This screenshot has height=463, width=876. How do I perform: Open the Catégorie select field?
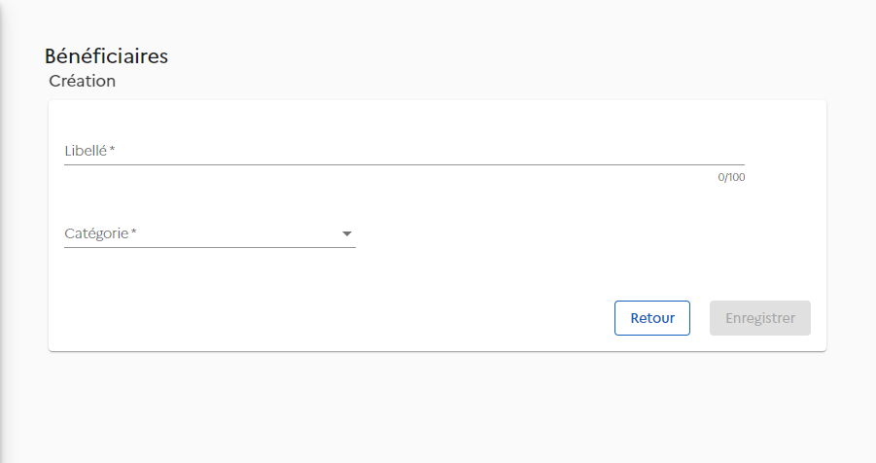coord(209,234)
